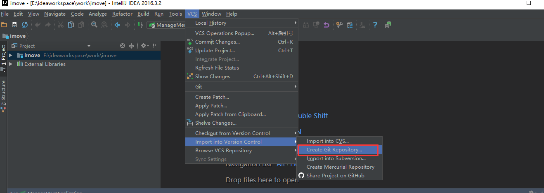Select Create Git Repository submenu item
The height and width of the screenshot is (193, 544).
pos(339,150)
